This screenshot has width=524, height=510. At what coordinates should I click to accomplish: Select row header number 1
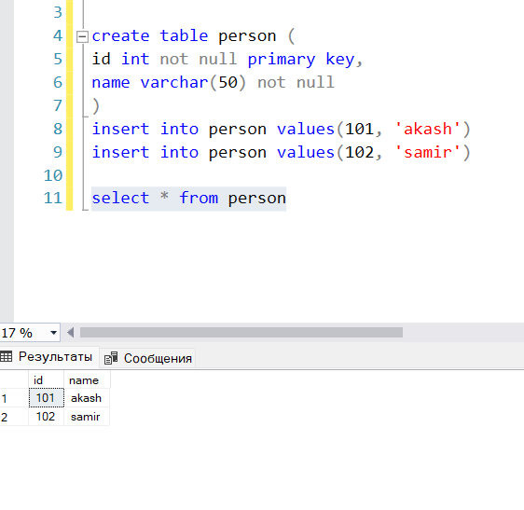click(x=14, y=398)
